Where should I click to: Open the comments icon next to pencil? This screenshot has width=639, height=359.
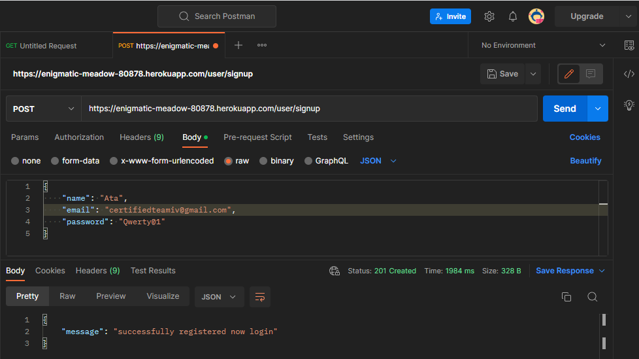pyautogui.click(x=591, y=74)
